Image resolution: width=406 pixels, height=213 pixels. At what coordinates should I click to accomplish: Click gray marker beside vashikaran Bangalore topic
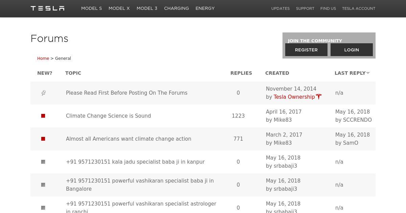coord(43,185)
